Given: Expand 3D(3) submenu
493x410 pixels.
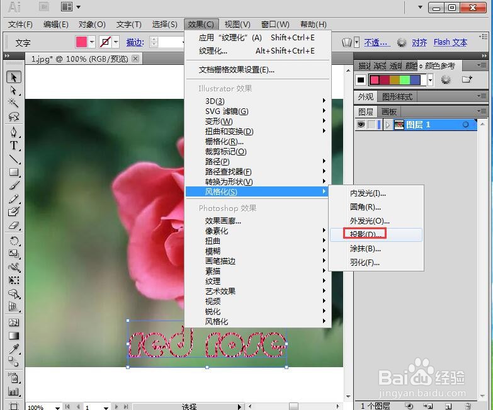Looking at the screenshot, I should pyautogui.click(x=257, y=101).
